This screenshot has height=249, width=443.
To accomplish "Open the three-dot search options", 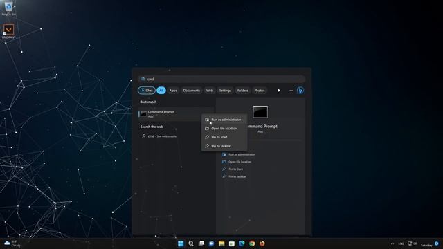I will tap(291, 91).
